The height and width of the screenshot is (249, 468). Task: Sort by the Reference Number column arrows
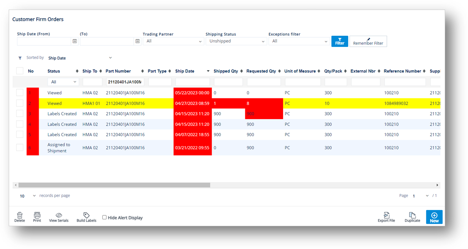424,71
